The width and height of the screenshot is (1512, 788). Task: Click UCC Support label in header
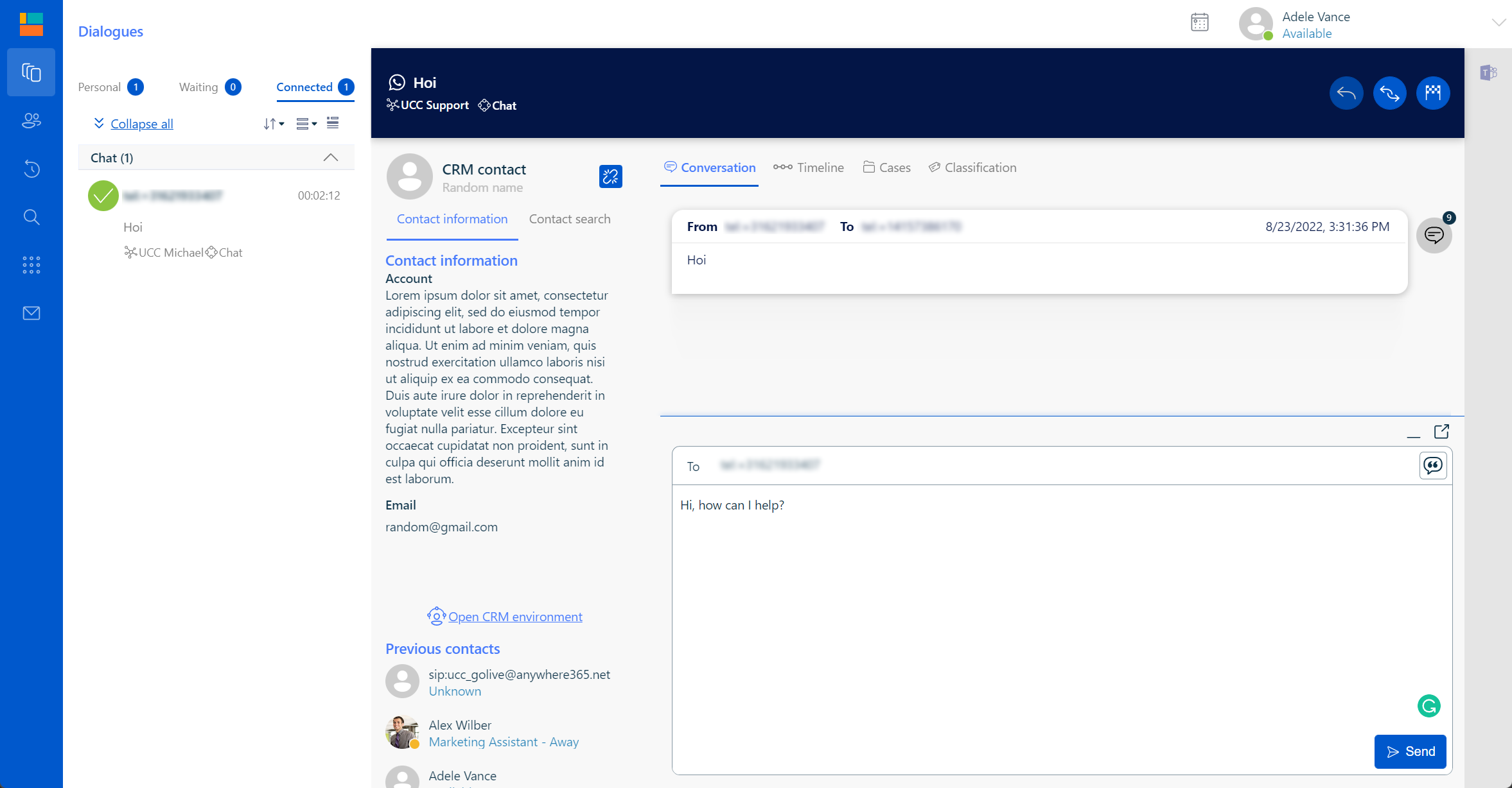(x=434, y=105)
